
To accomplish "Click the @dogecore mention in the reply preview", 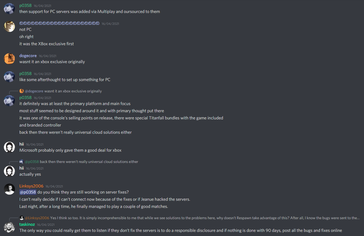I will 34,91.
